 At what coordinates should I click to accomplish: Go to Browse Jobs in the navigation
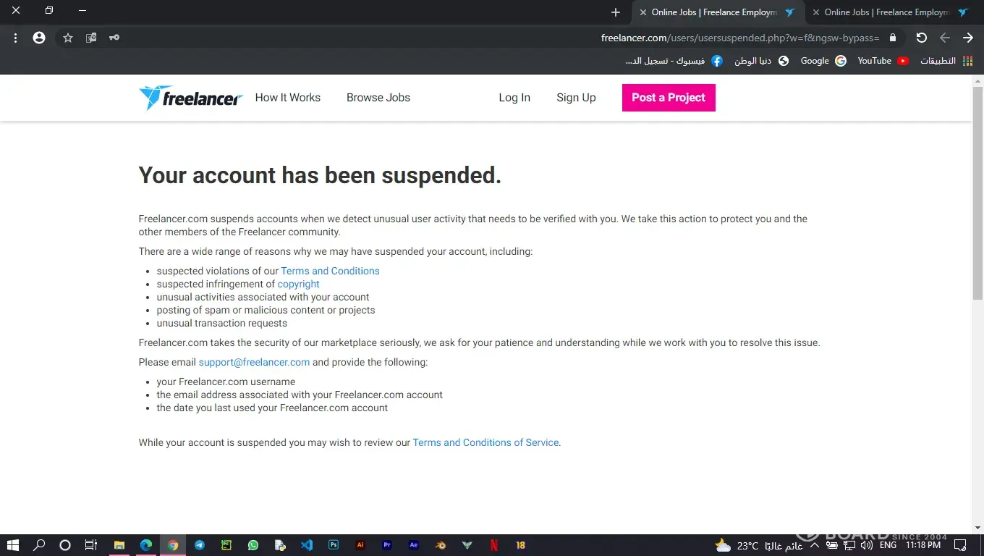378,98
